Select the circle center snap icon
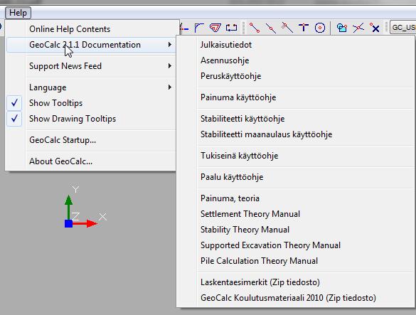Viewport: 416px width, 315px height. tap(320, 28)
